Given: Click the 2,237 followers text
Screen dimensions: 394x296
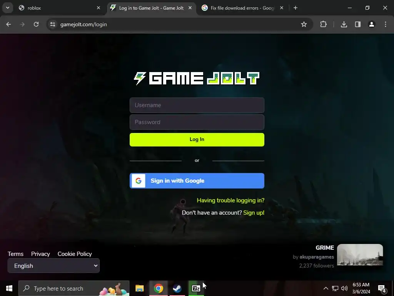Looking at the screenshot, I should tap(316, 266).
